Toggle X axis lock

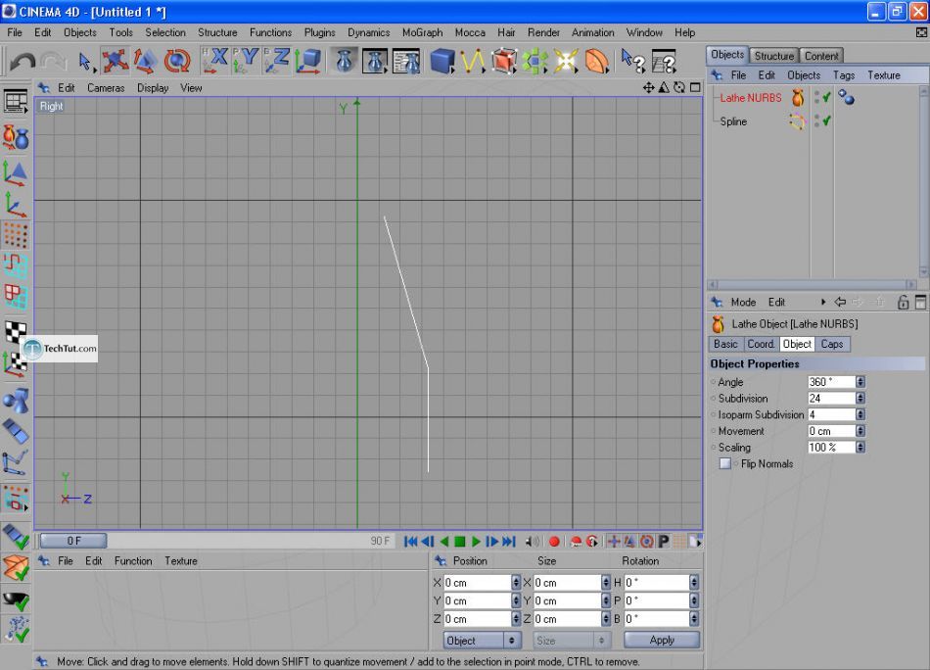[x=214, y=61]
